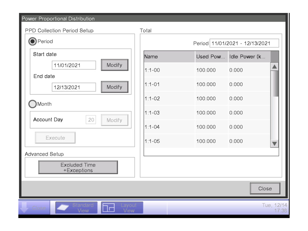Click the down-arrow Close icon in taskbar
308x231 pixels.
34,208
